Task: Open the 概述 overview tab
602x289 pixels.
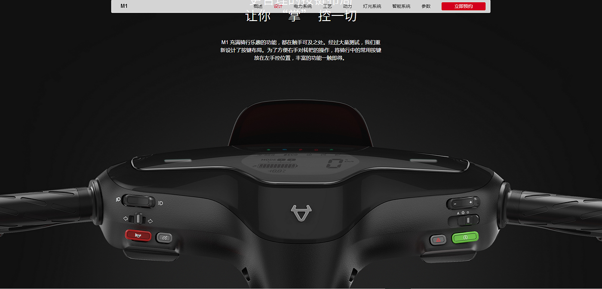Action: (258, 6)
